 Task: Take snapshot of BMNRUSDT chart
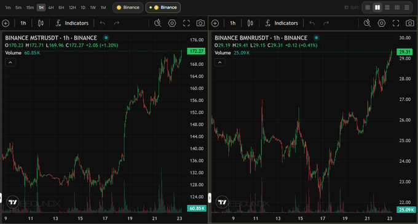(410, 23)
